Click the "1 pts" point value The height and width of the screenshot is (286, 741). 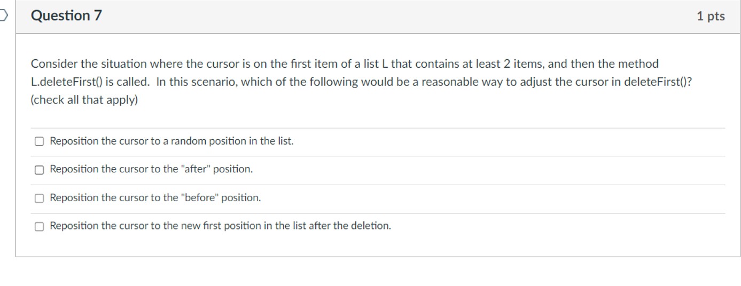click(710, 17)
